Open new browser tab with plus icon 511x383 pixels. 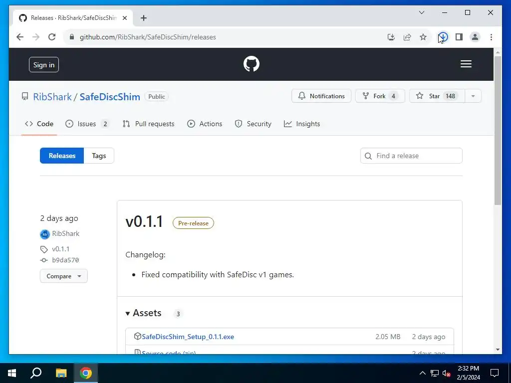(x=144, y=18)
